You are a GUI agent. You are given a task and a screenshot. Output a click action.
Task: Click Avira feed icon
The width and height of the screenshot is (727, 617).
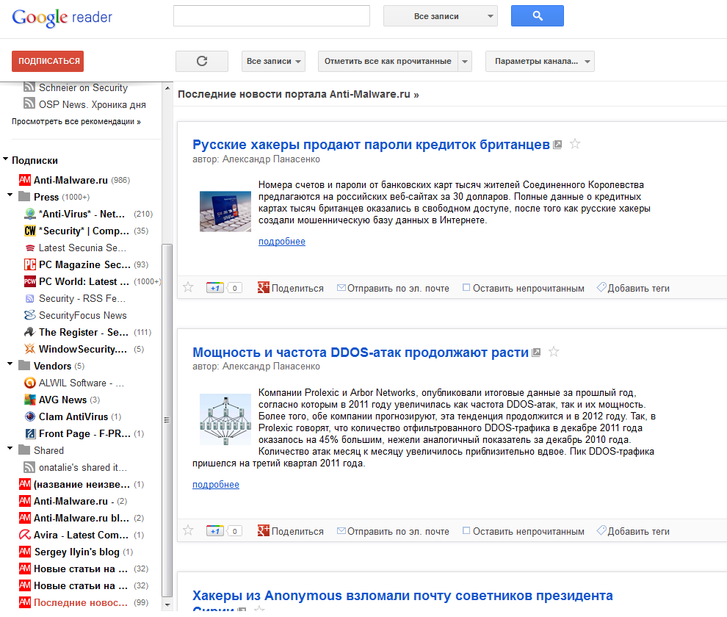click(x=25, y=535)
